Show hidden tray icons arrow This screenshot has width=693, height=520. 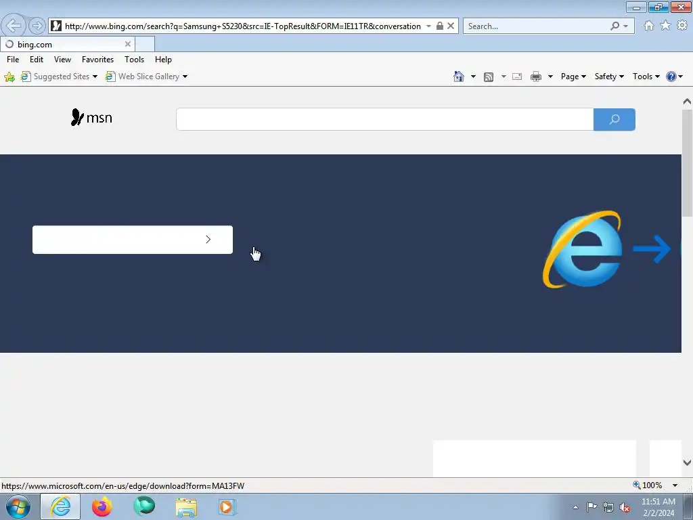575,507
